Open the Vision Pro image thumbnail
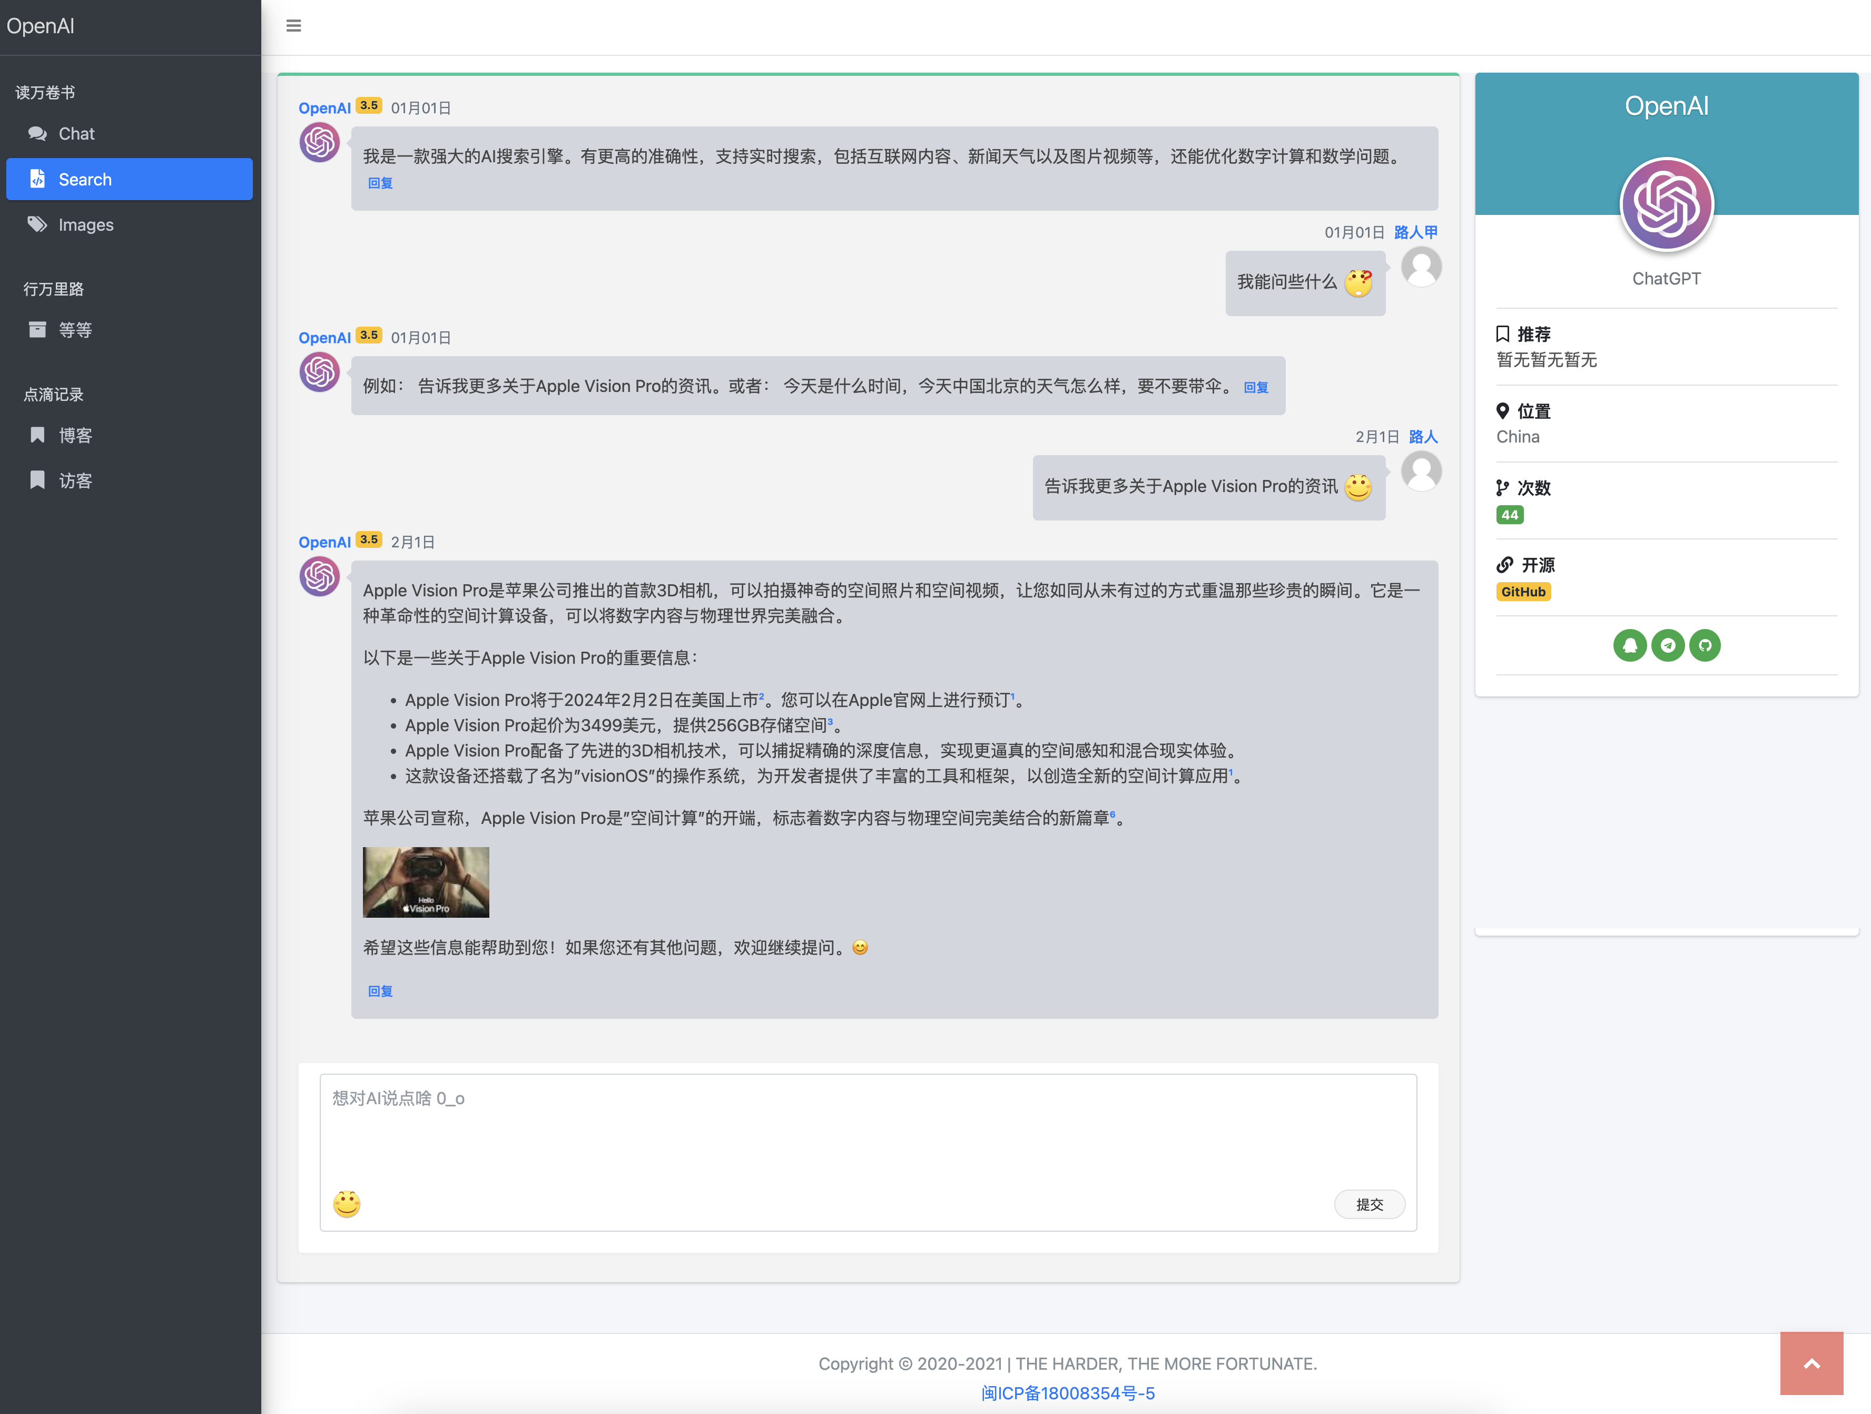 (426, 882)
